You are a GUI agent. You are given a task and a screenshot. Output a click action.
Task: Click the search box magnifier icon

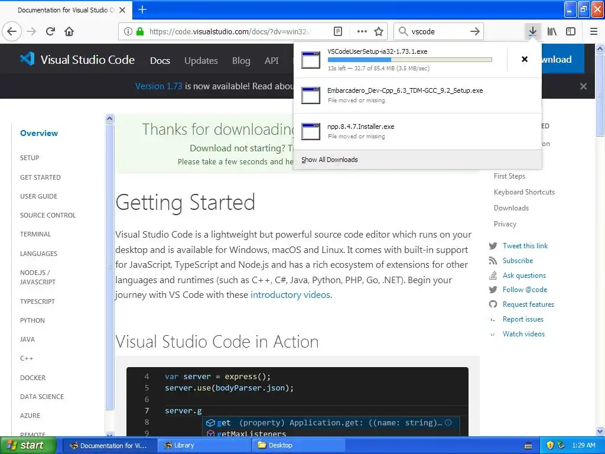coord(403,31)
